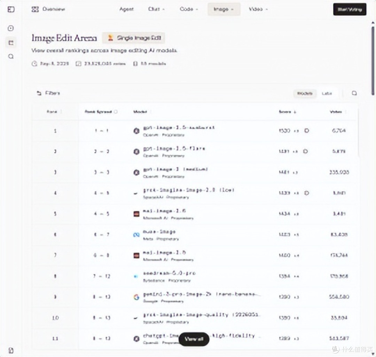376x357 pixels.
Task: Click OpenAI logo in rank 3 row
Action: (x=136, y=172)
